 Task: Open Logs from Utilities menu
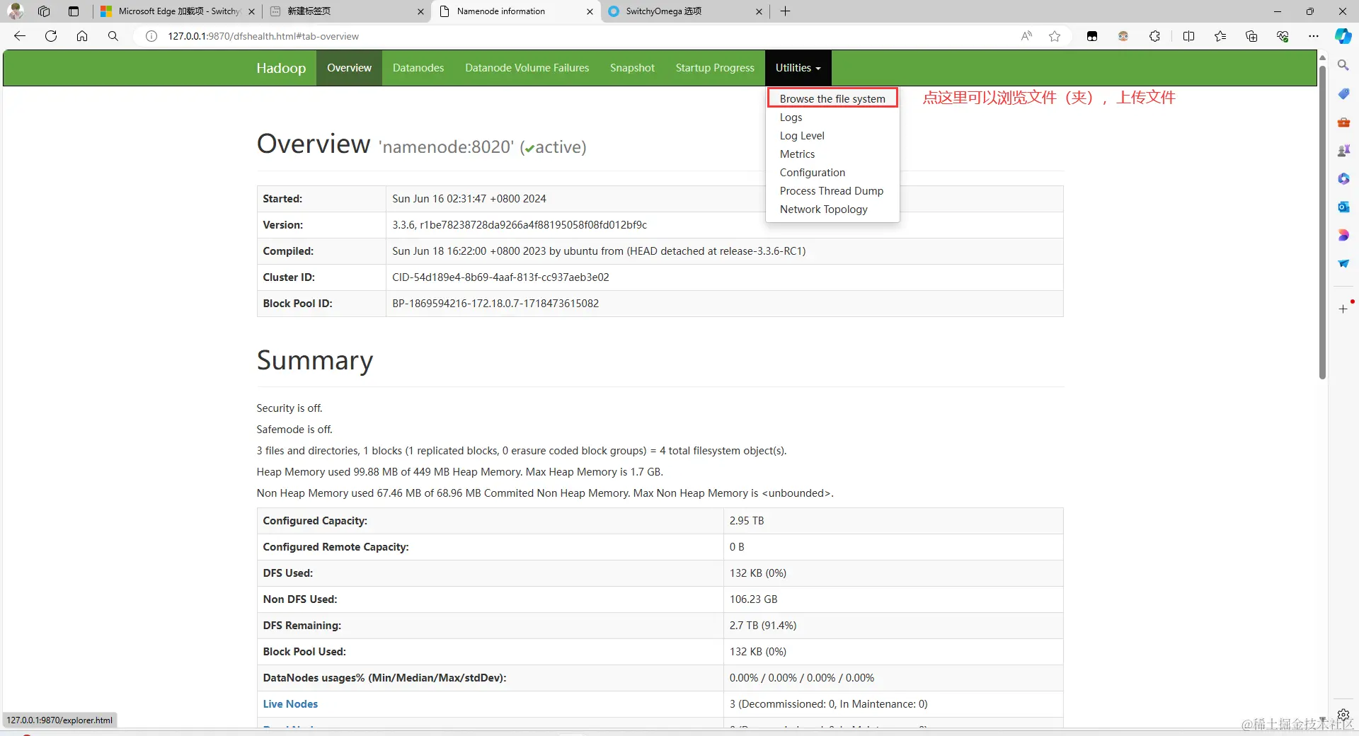(x=791, y=117)
